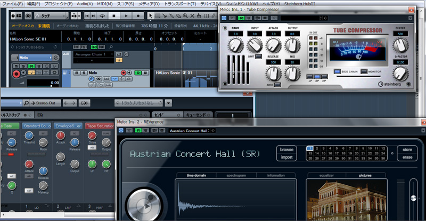Select the Range Selection tool
426x221 pixels.
click(158, 16)
